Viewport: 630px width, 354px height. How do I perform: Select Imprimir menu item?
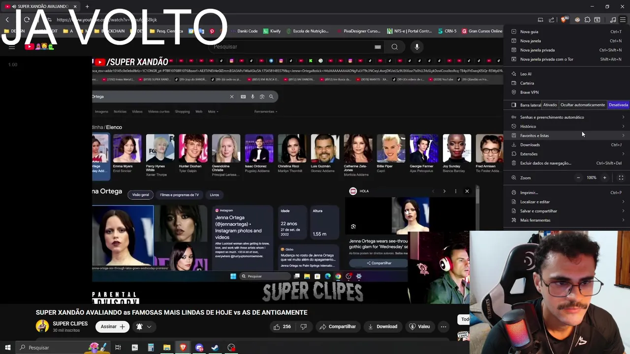click(567, 193)
